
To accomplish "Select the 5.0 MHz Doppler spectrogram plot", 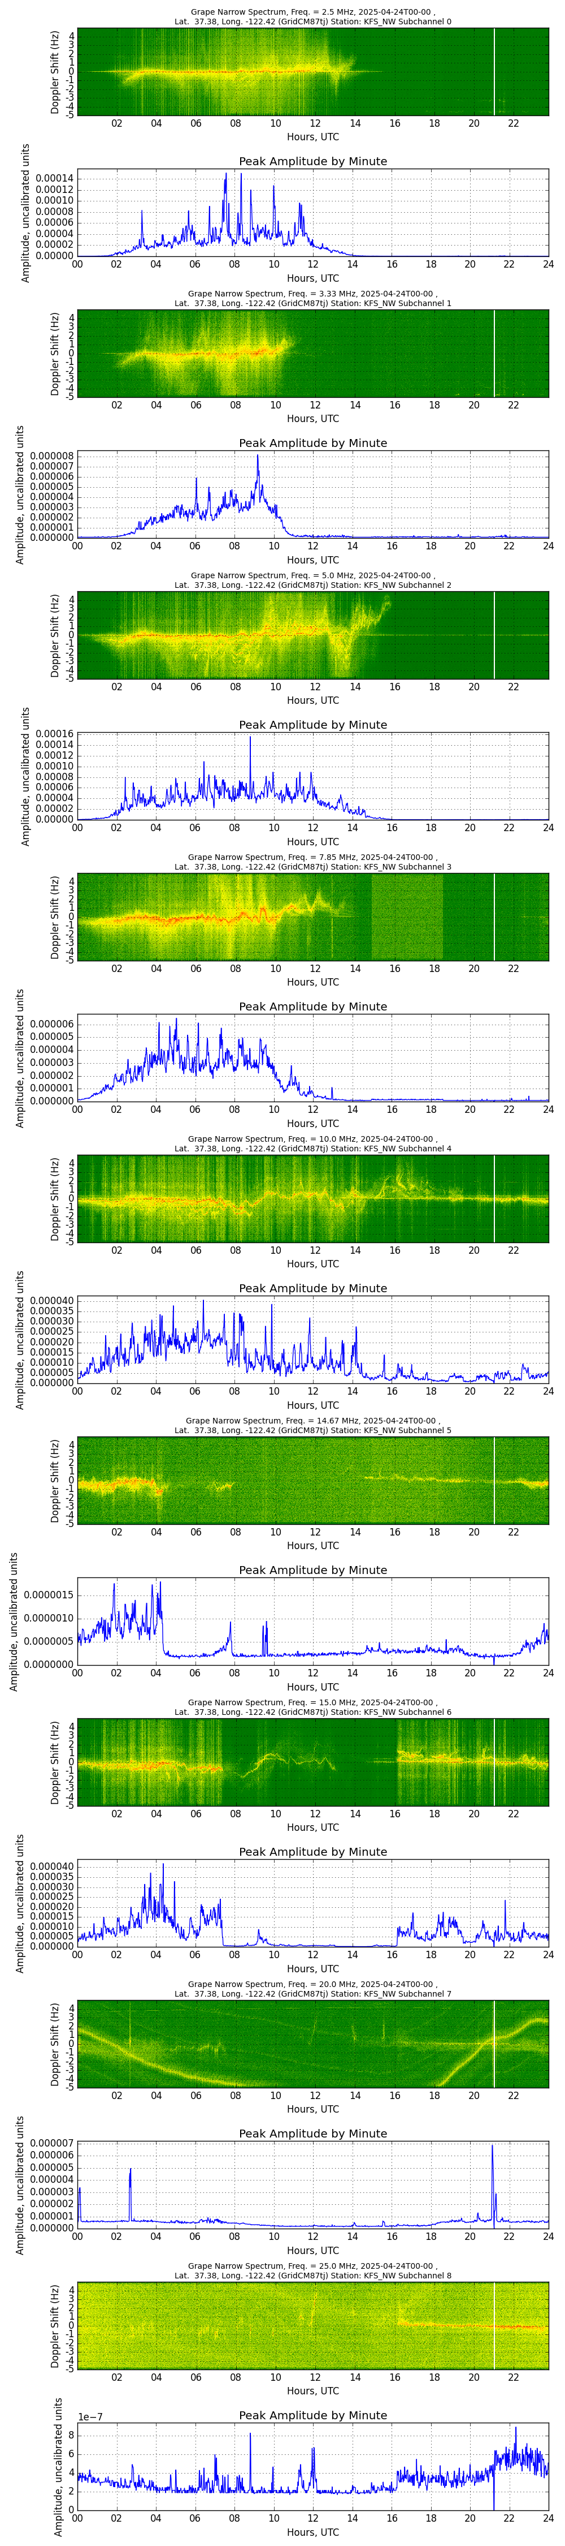I will tap(313, 635).
